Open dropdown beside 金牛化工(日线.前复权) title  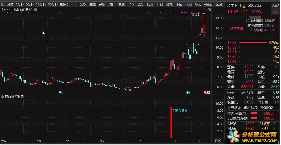click(36, 10)
